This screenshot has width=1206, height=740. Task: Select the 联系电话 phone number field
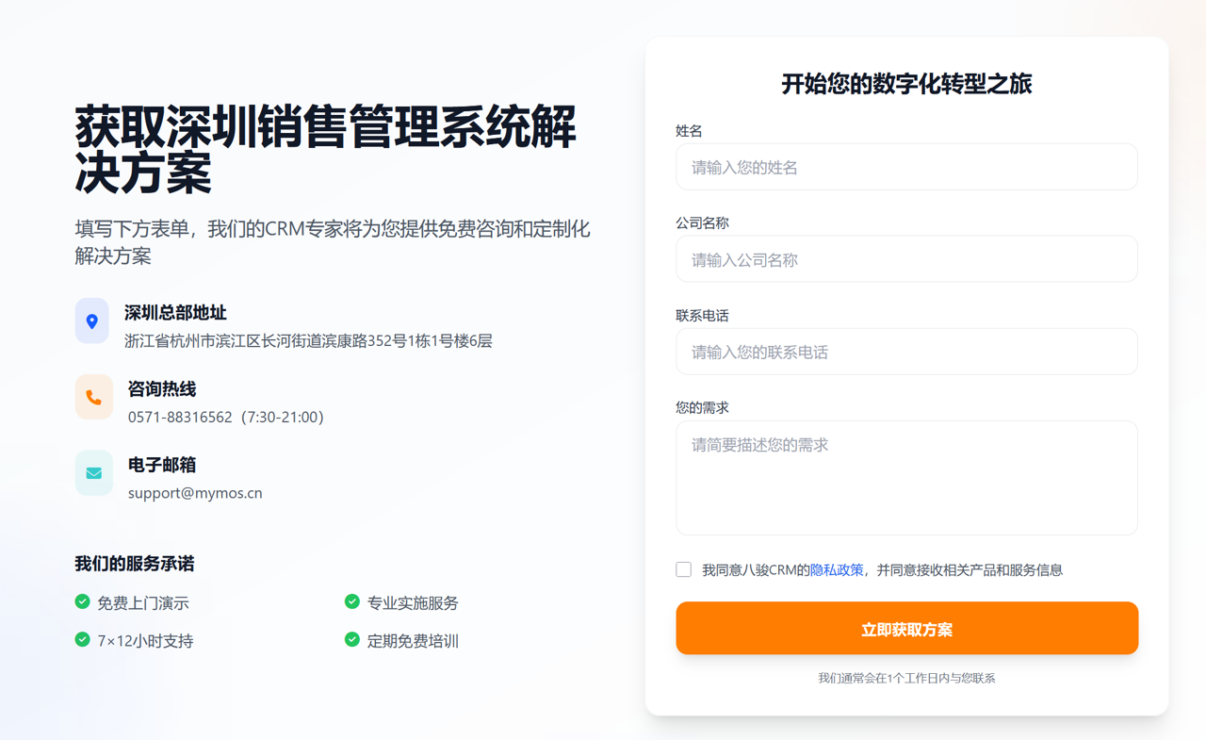pos(906,352)
